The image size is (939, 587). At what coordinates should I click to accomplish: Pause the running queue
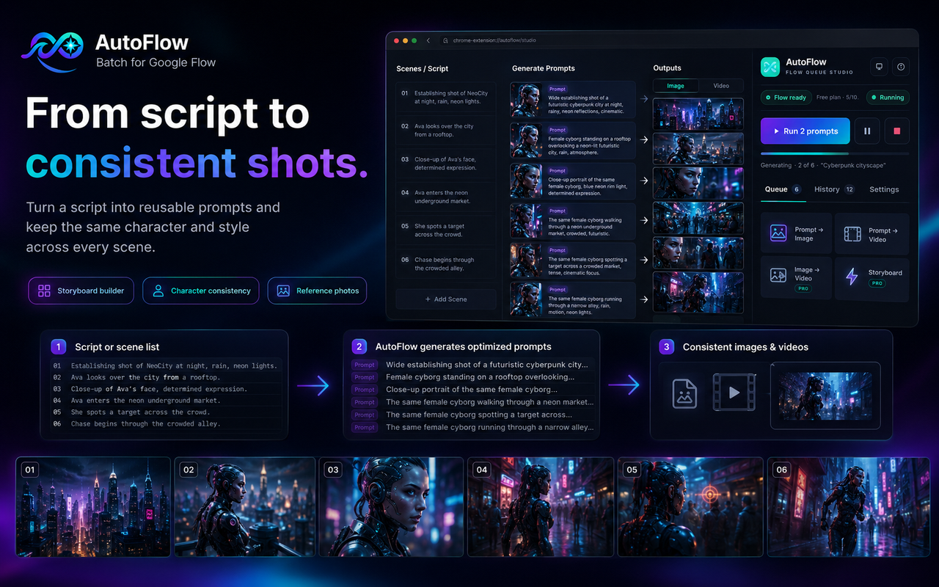click(x=867, y=131)
